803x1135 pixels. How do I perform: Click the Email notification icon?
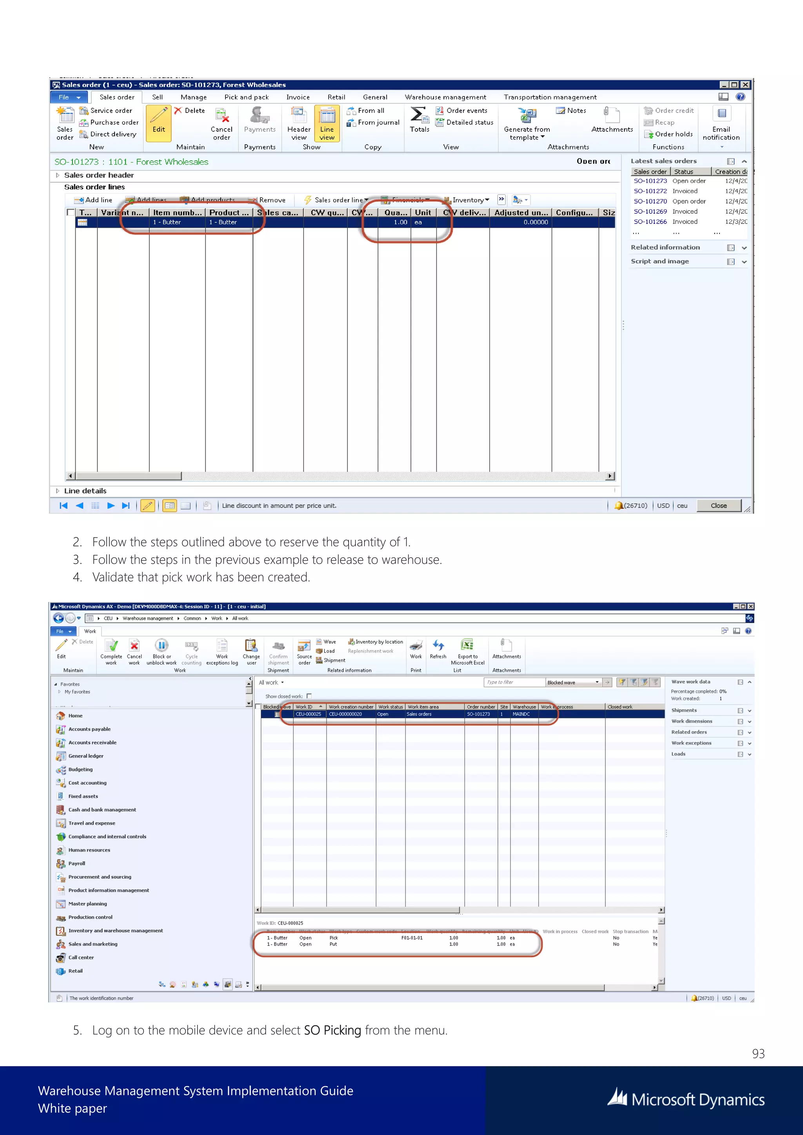[x=721, y=114]
